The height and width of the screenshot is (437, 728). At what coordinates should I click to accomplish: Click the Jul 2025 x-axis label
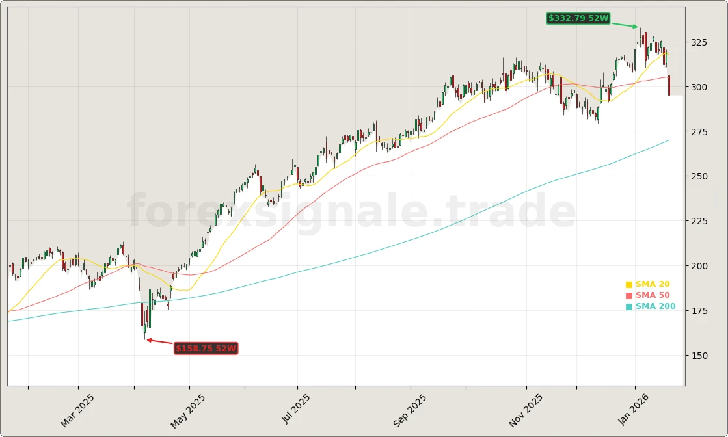tap(296, 409)
